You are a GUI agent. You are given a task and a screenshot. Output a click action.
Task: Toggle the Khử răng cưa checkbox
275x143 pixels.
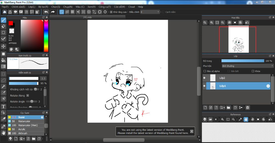[x=111, y=12]
